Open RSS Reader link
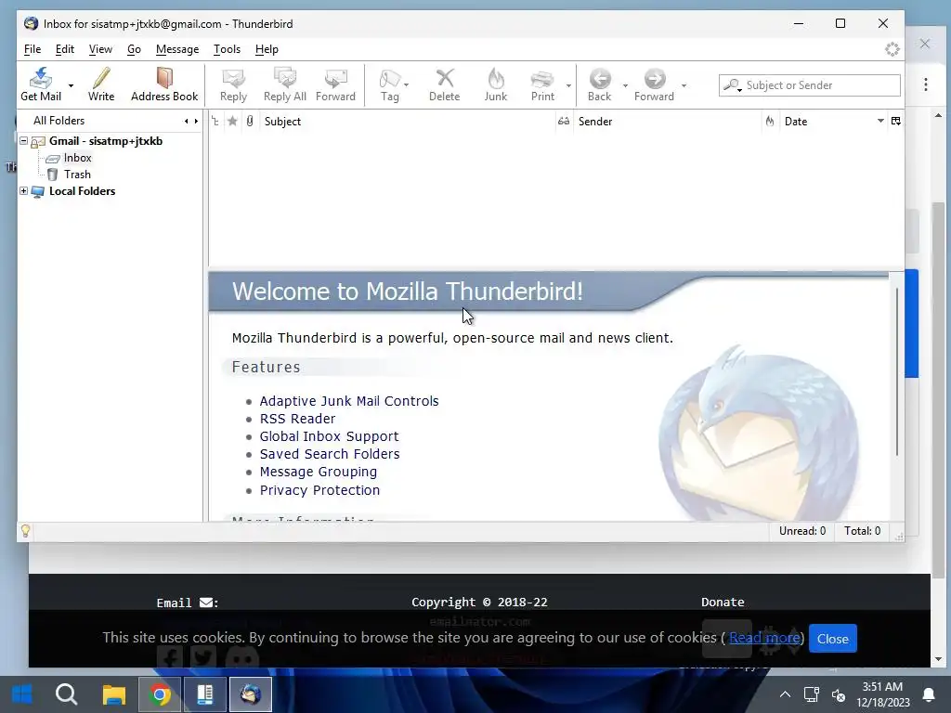 tap(297, 419)
